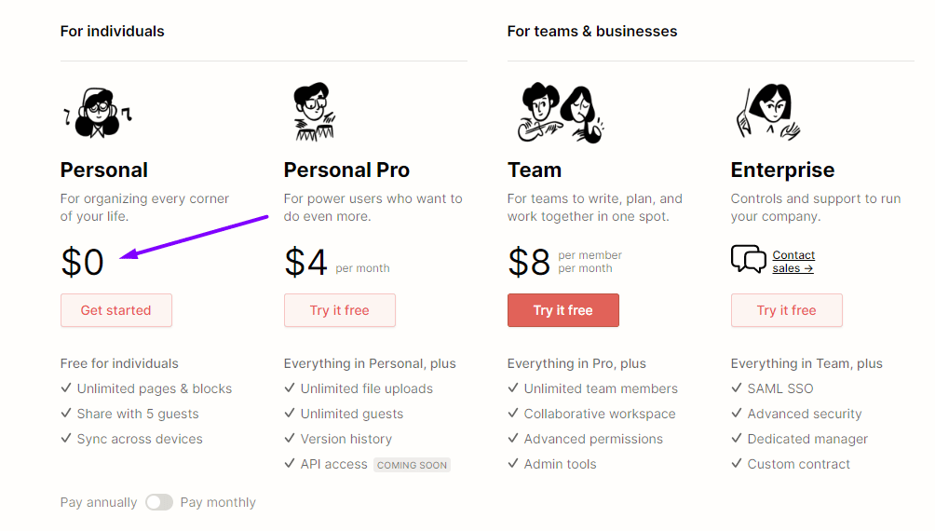Click Try it free under Enterprise
Image resolution: width=935 pixels, height=531 pixels.
click(x=787, y=310)
